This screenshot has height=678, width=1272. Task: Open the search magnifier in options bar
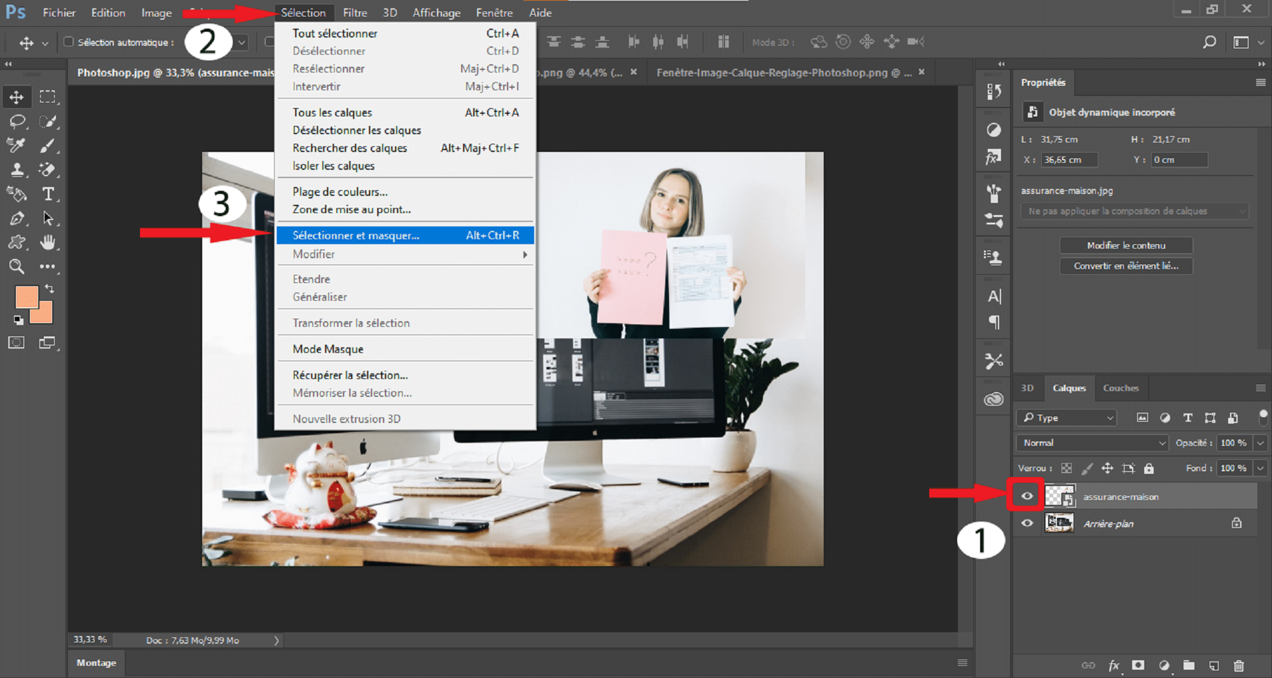1210,42
